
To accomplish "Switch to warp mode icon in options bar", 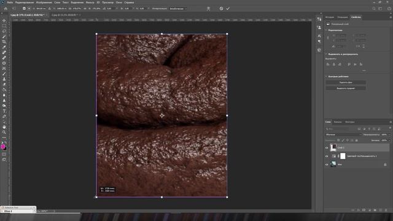I will [x=208, y=9].
